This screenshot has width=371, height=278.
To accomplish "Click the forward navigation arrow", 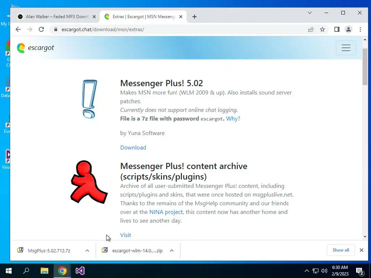I will click(x=30, y=29).
